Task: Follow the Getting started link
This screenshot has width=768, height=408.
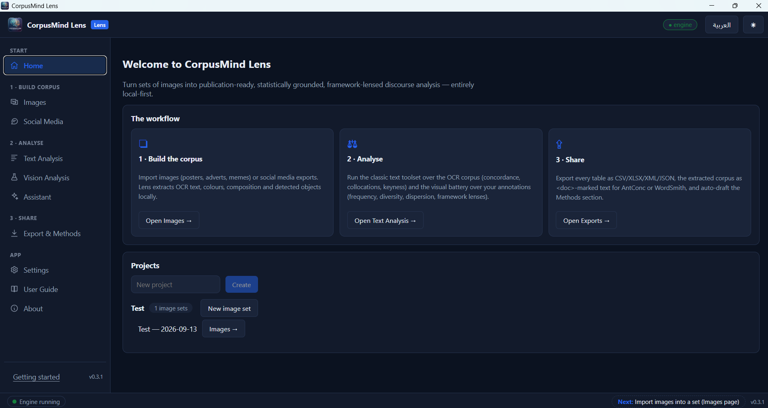Action: pos(36,377)
